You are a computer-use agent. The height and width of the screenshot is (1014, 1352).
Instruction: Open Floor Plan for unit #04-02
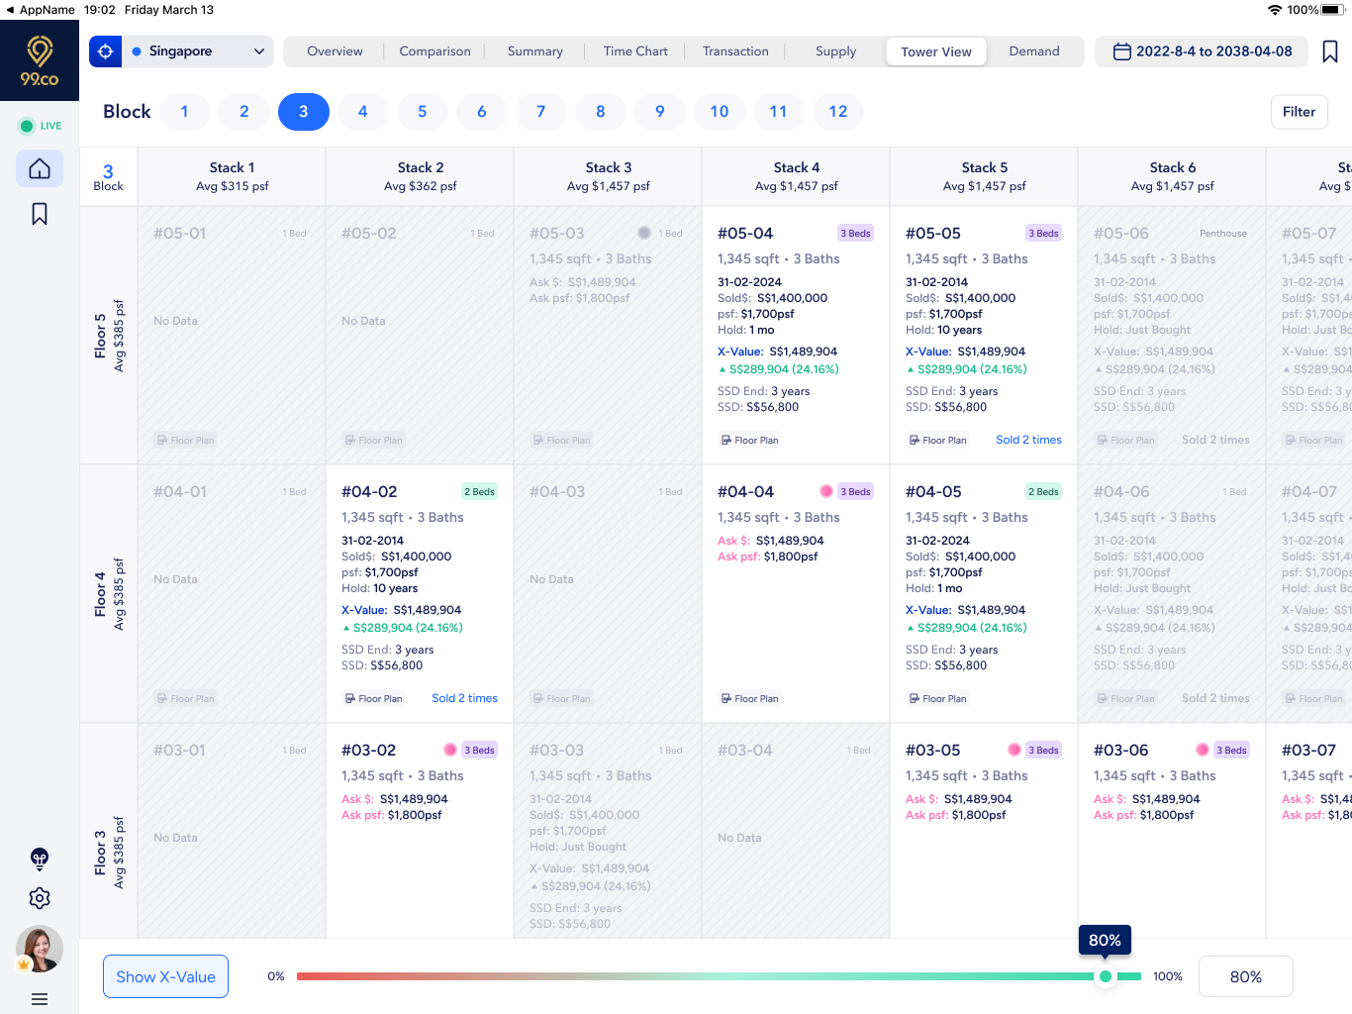point(373,698)
